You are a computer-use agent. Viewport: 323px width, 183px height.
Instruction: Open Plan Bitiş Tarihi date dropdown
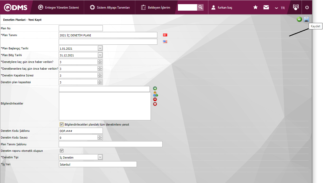pos(100,55)
